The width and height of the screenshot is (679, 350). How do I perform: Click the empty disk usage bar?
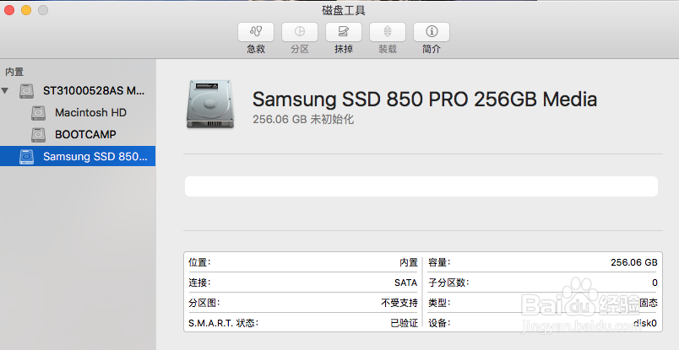(x=421, y=186)
